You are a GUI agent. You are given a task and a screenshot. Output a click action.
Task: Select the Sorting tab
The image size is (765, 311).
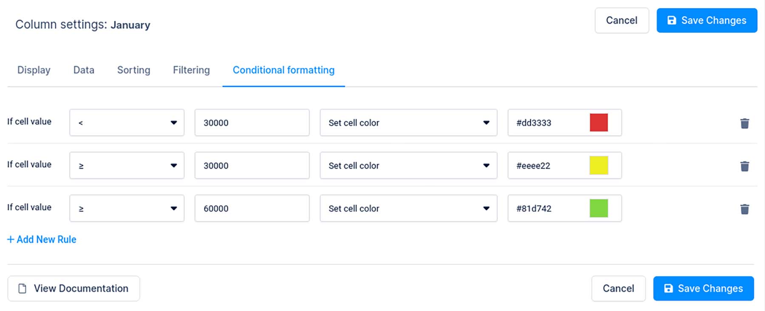click(x=133, y=70)
